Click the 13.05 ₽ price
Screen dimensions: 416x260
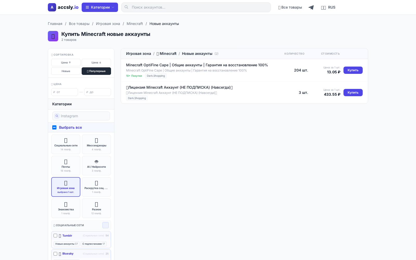[x=334, y=72]
